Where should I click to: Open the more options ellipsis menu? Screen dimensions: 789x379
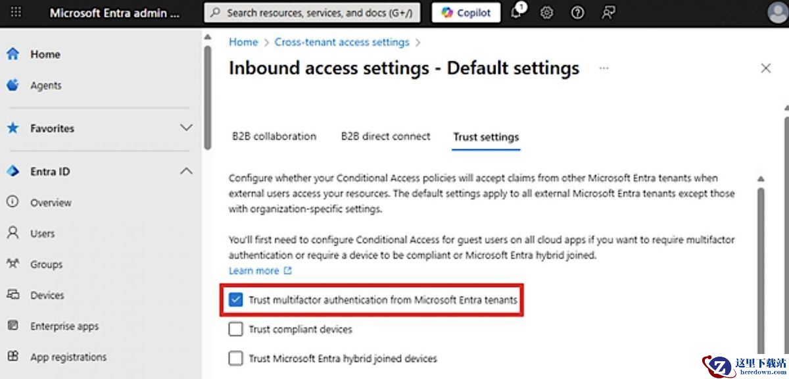[x=604, y=68]
